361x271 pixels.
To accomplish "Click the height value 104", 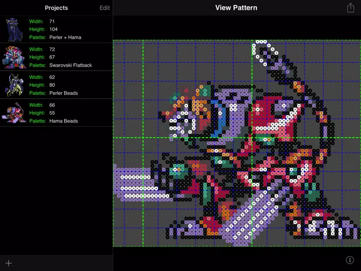I will (53, 29).
